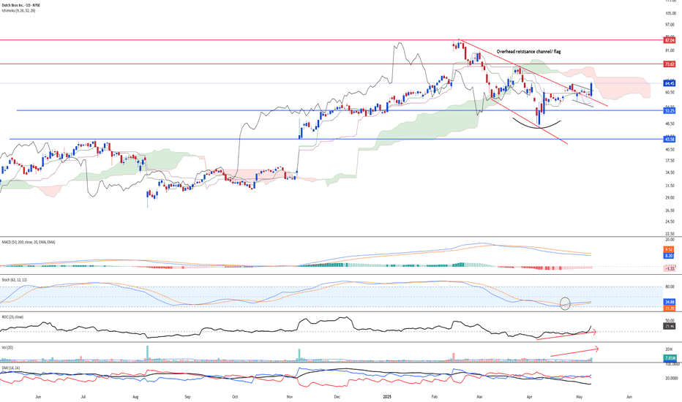Click the Apr label on time axis
682x402 pixels.
(x=529, y=397)
